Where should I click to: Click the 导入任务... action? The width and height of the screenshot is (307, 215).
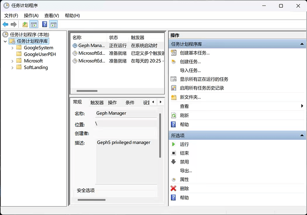click(x=190, y=70)
